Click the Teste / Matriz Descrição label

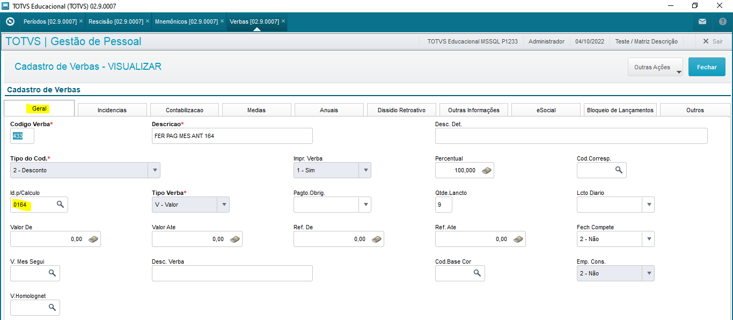[646, 41]
